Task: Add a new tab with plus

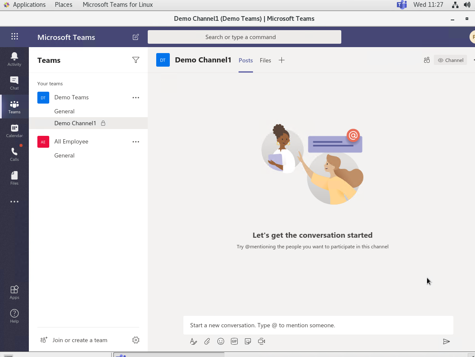Action: pyautogui.click(x=281, y=60)
